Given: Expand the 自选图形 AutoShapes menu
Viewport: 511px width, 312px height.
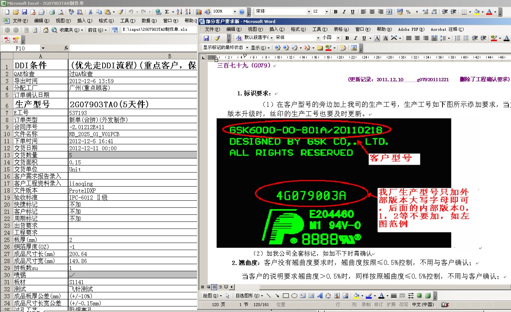Looking at the screenshot, I should click(x=250, y=296).
